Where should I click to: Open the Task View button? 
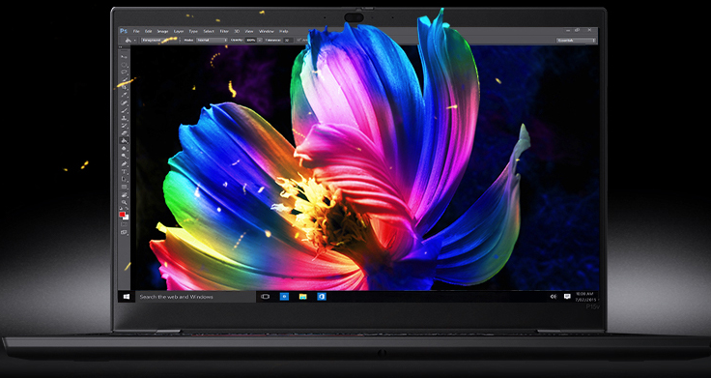(x=266, y=297)
